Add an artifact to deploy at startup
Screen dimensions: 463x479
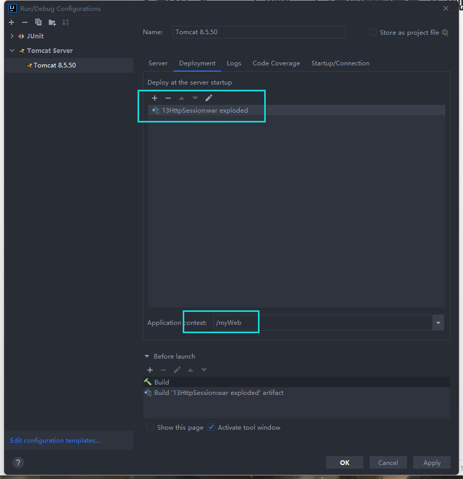click(154, 98)
